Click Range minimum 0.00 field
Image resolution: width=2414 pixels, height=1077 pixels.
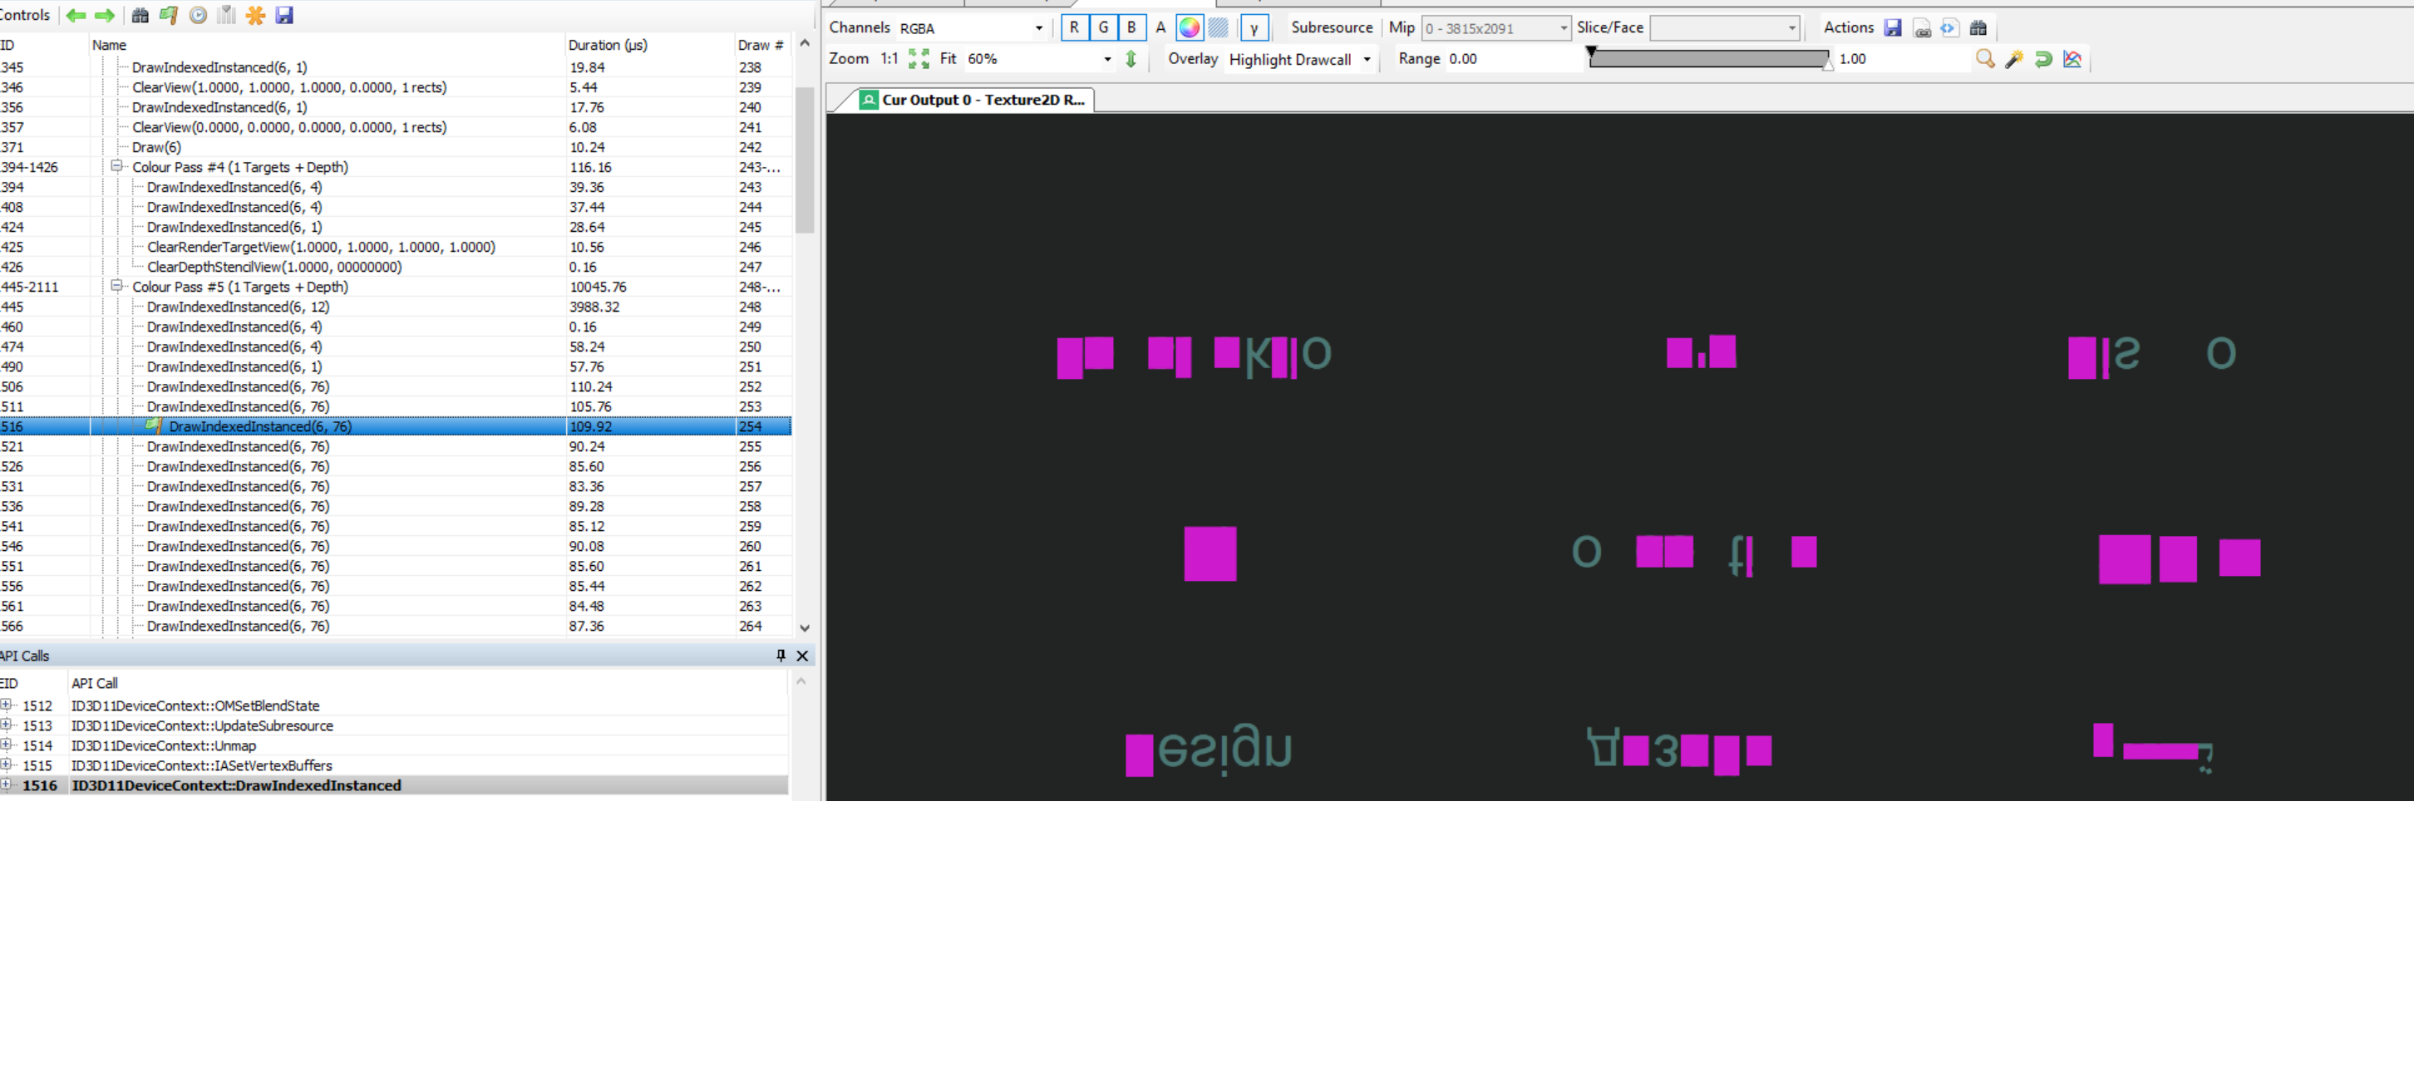coord(1513,59)
